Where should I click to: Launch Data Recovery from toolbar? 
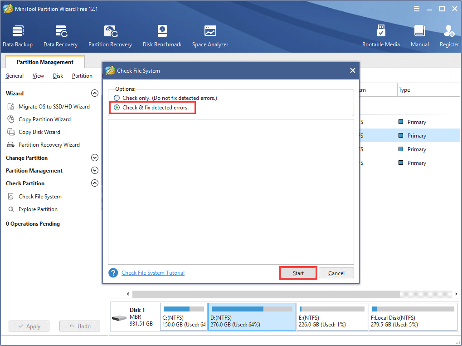pos(60,36)
